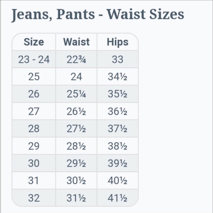Click the hips 33 cell

[118, 59]
